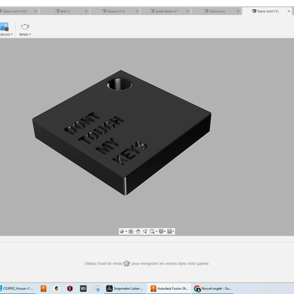
Task: Expand the Display settings dropdown arrow
Action: coord(165,231)
